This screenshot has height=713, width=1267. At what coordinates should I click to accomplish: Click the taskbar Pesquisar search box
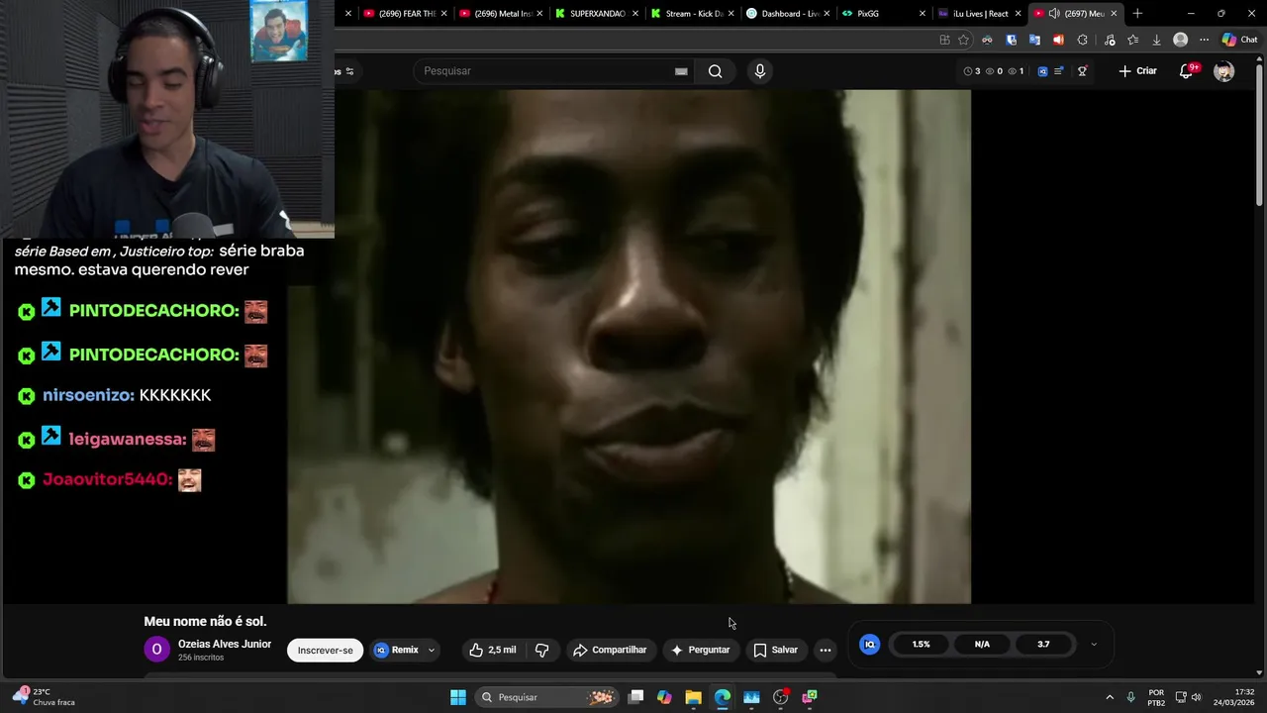coord(546,697)
